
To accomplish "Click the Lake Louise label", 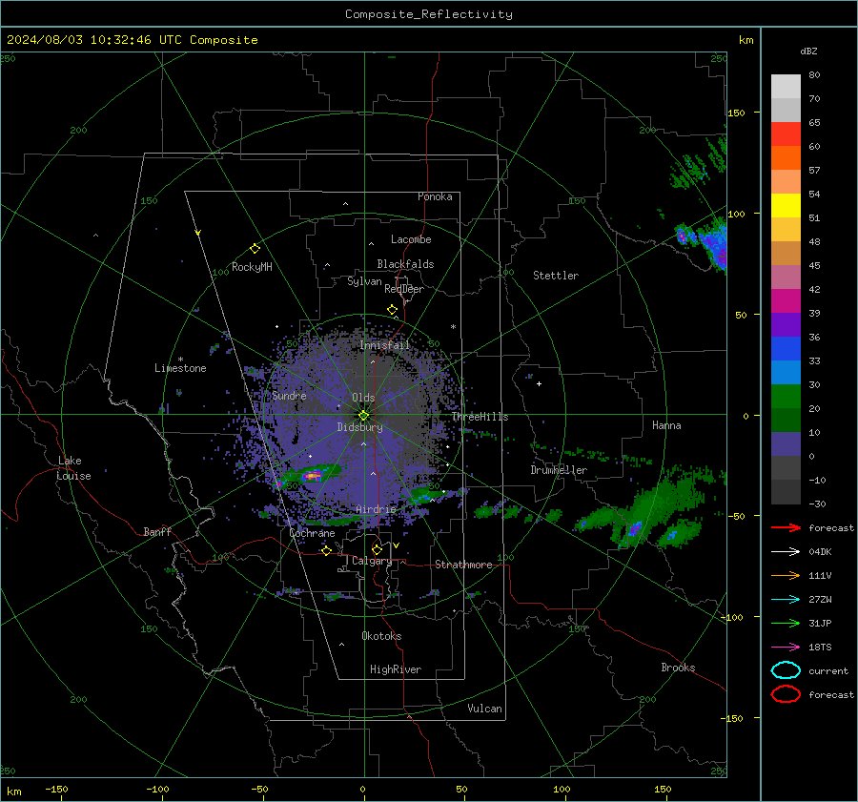I will 73,468.
